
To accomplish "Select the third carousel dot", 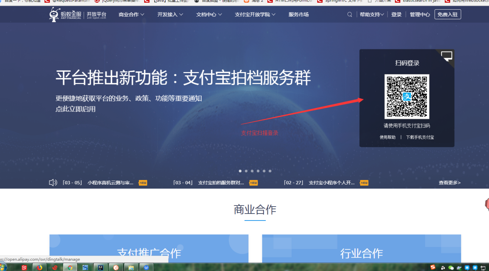I will coord(252,171).
